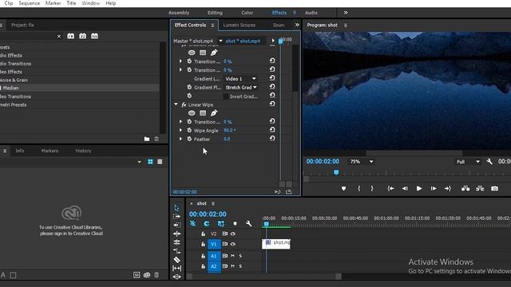
Task: Reset the Linear Wipe effect
Action: coord(271,104)
